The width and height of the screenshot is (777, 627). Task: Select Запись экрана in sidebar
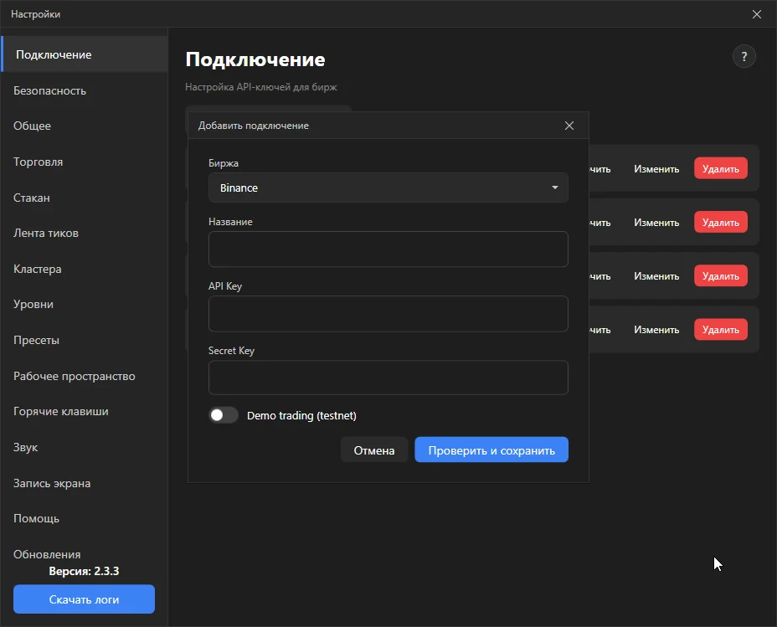(x=85, y=483)
